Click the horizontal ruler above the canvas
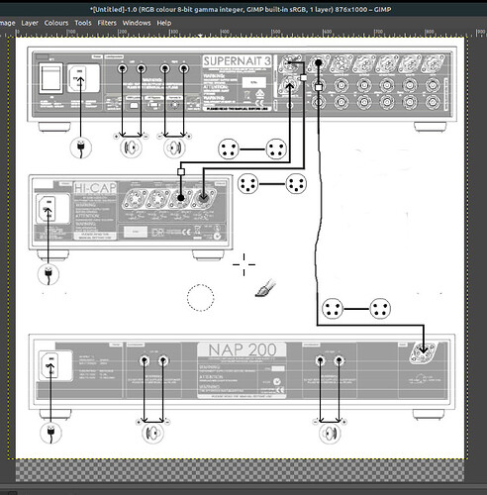Viewport: 487px width, 495px height. tap(243, 33)
